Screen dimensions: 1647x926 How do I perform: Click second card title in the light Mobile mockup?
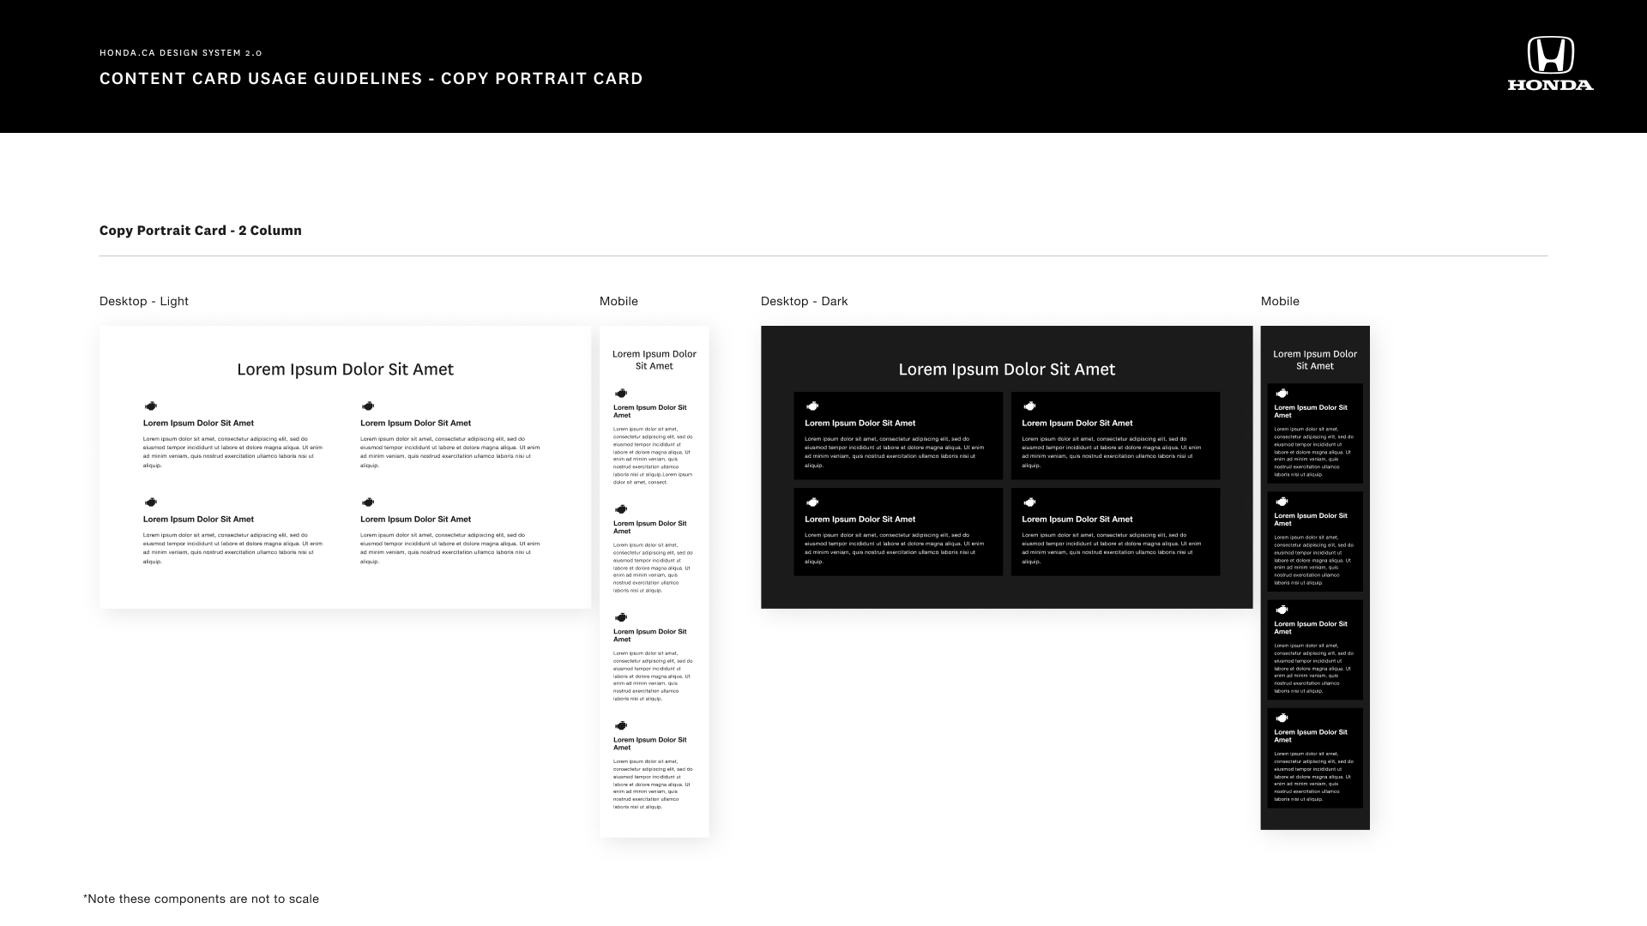[650, 527]
